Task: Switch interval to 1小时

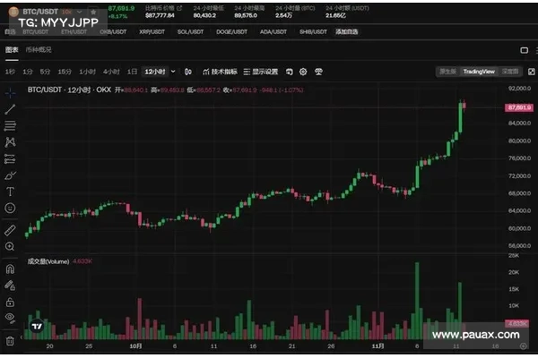Action: 88,72
